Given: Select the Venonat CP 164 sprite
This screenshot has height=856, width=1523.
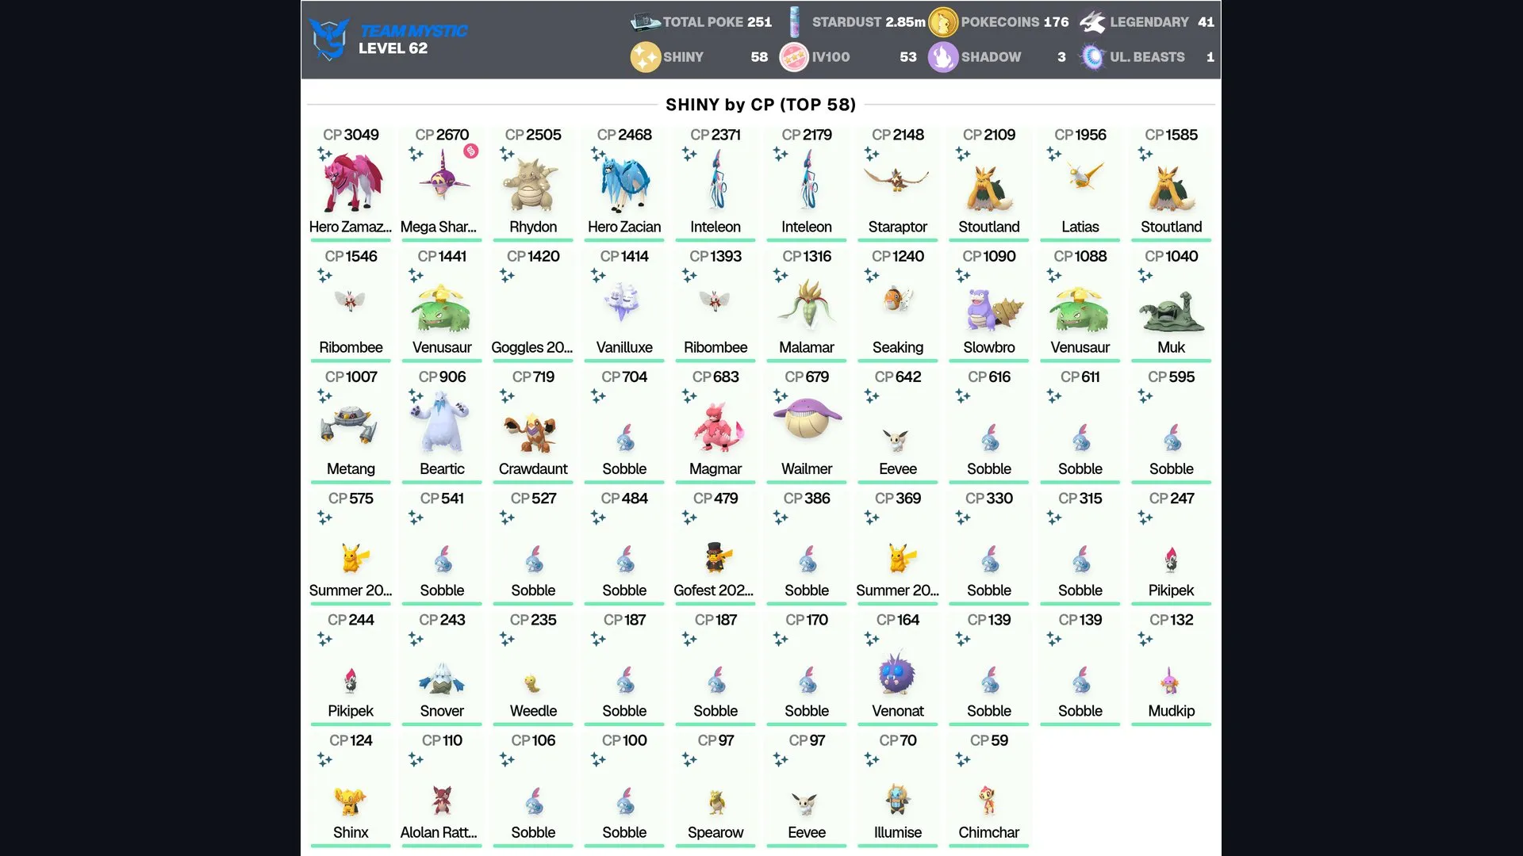Looking at the screenshot, I should coord(897,673).
